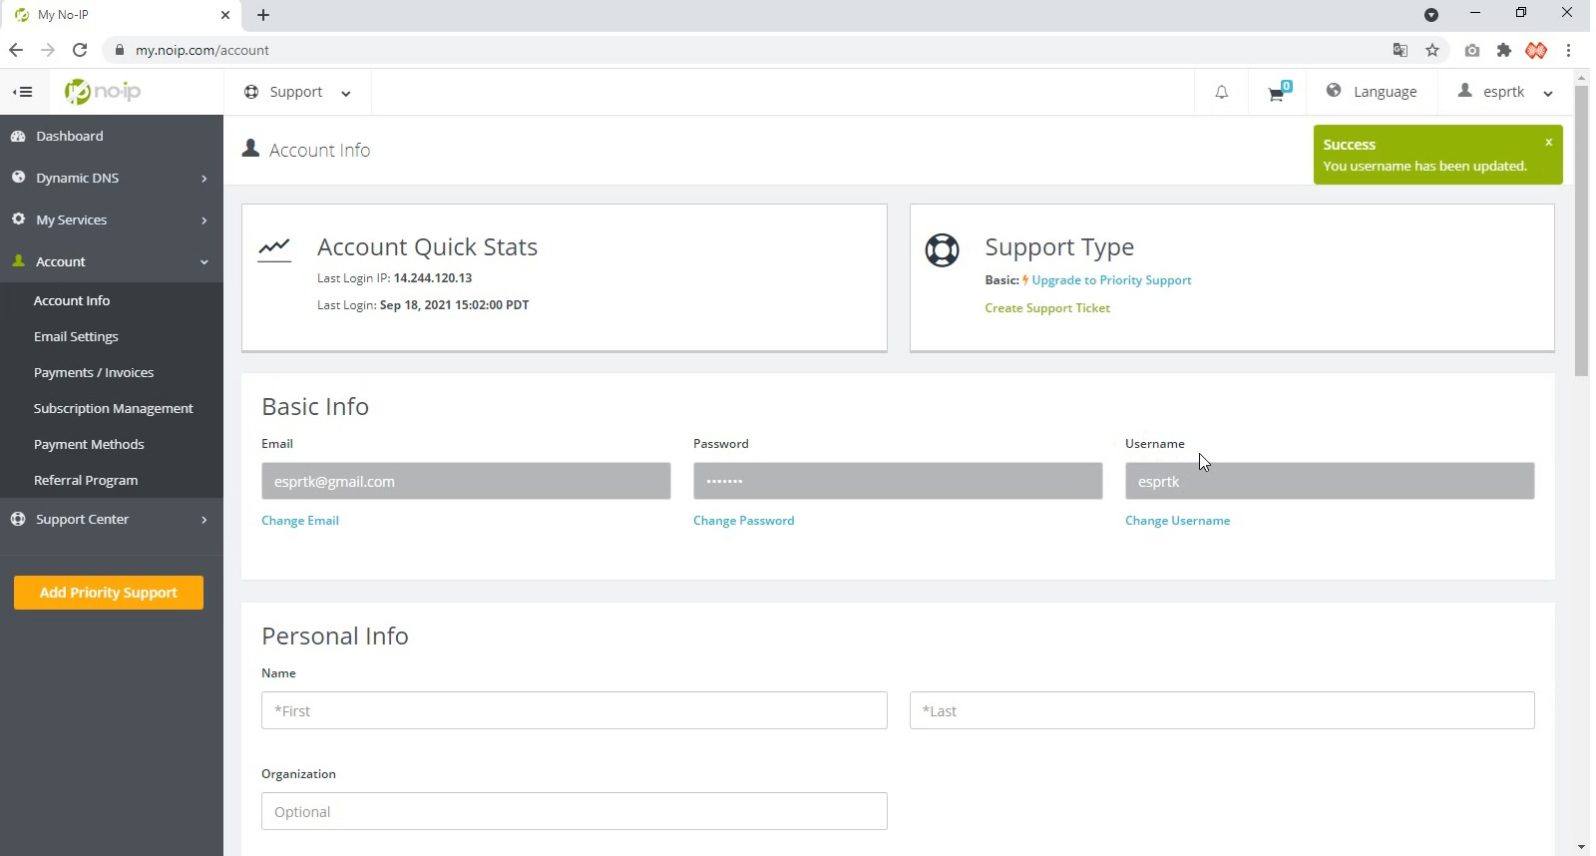Click the No-IP logo

coord(104,92)
